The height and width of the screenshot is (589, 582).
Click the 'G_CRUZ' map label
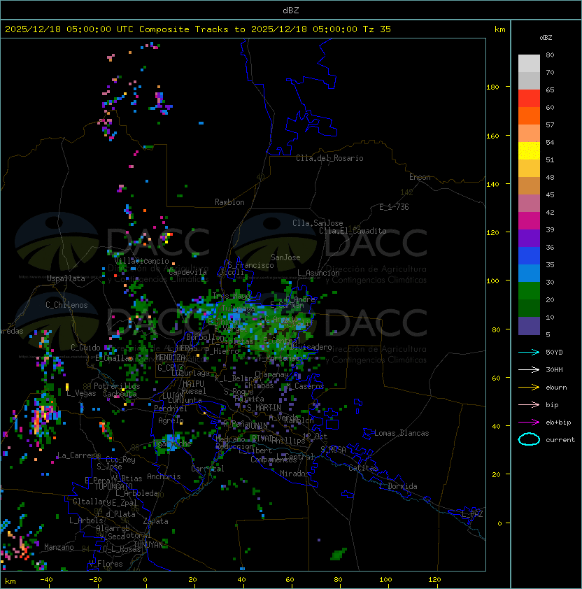pyautogui.click(x=170, y=367)
